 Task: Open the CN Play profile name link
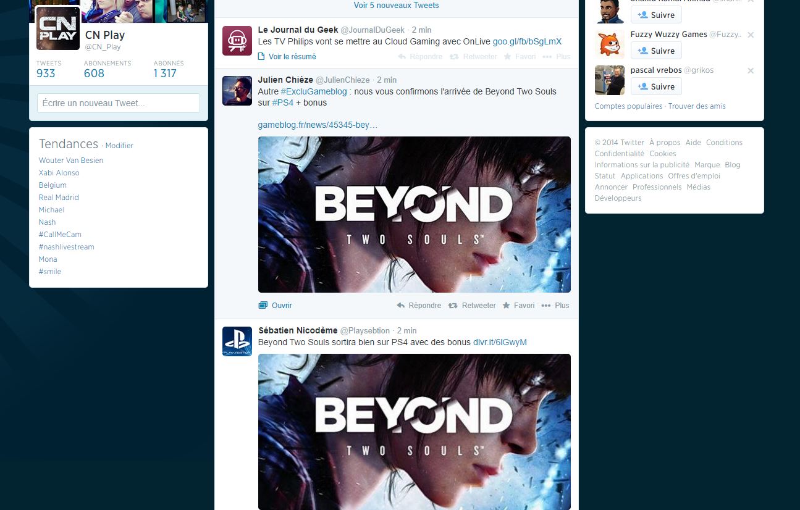(x=105, y=35)
